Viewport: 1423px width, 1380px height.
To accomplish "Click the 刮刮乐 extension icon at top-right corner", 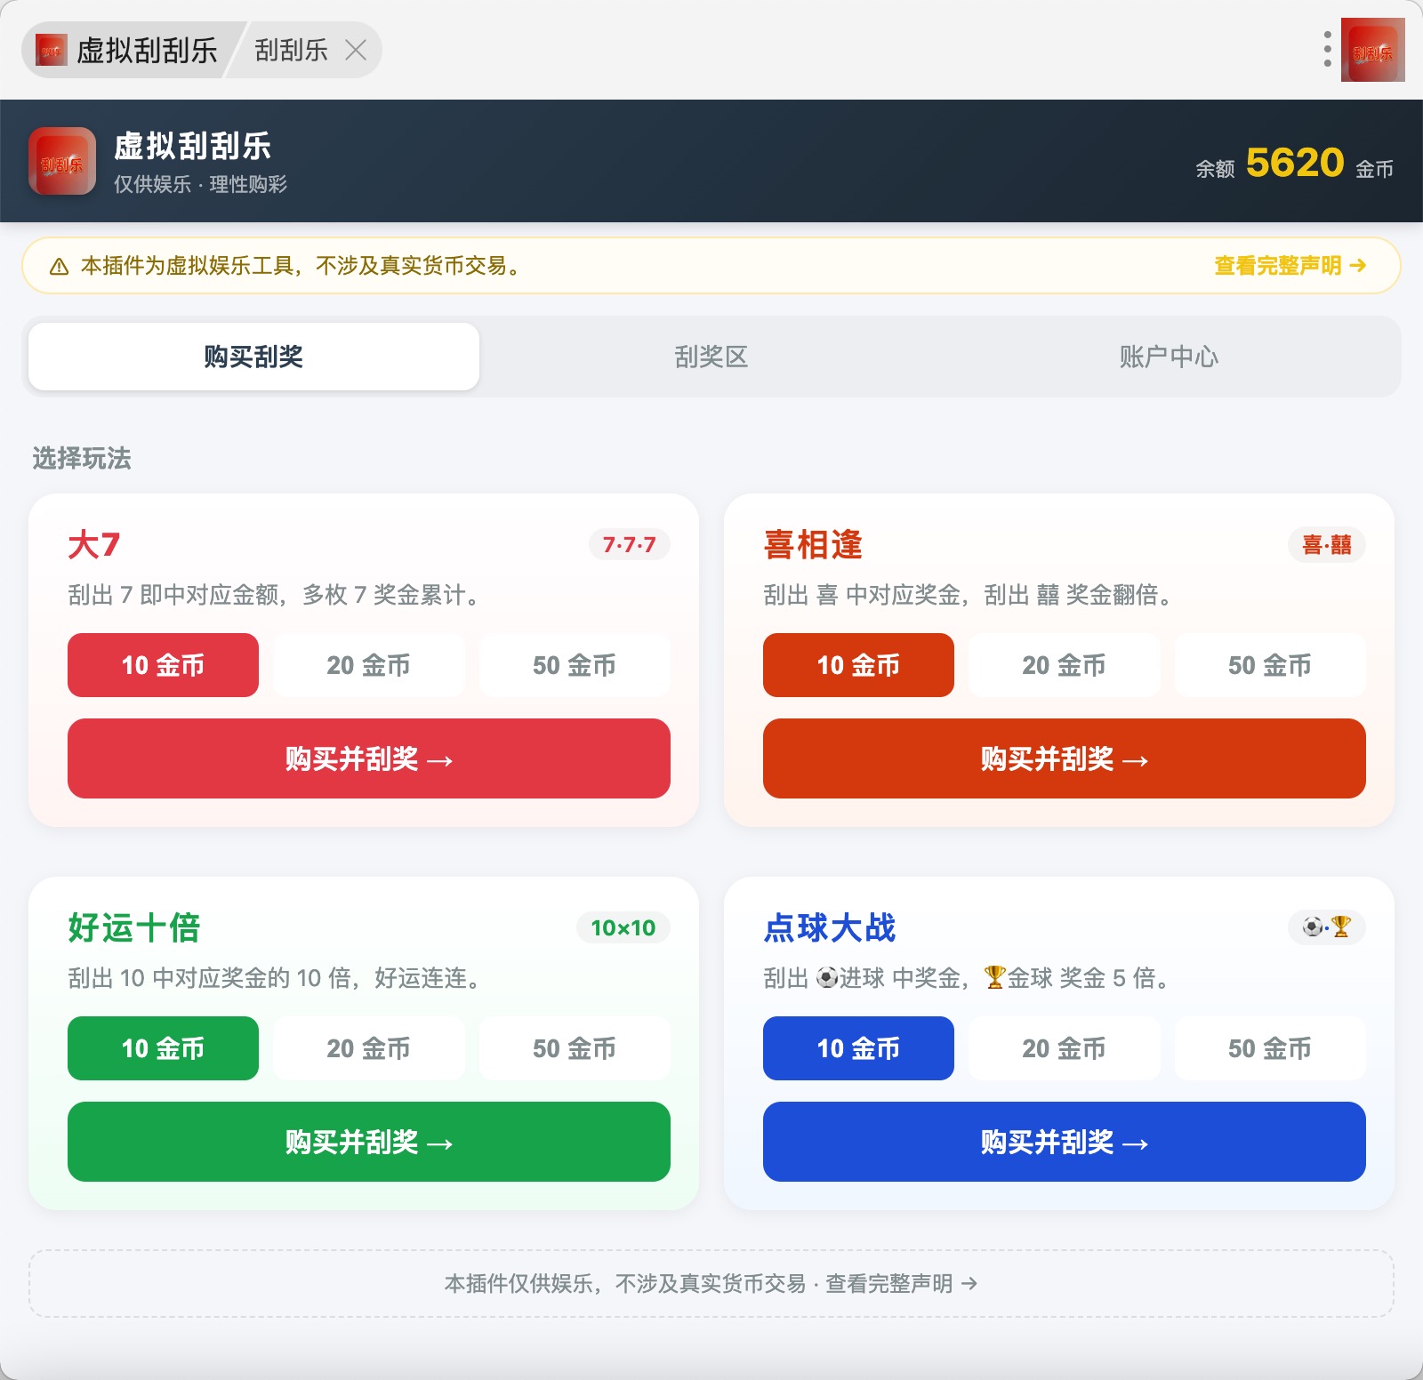I will (1372, 50).
